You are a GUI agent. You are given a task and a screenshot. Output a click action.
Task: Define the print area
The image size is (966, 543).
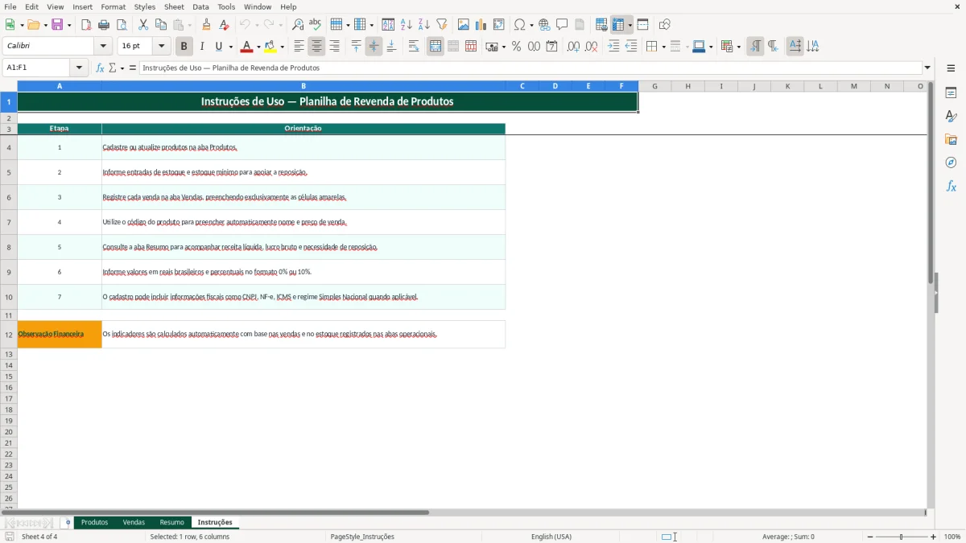click(x=601, y=25)
